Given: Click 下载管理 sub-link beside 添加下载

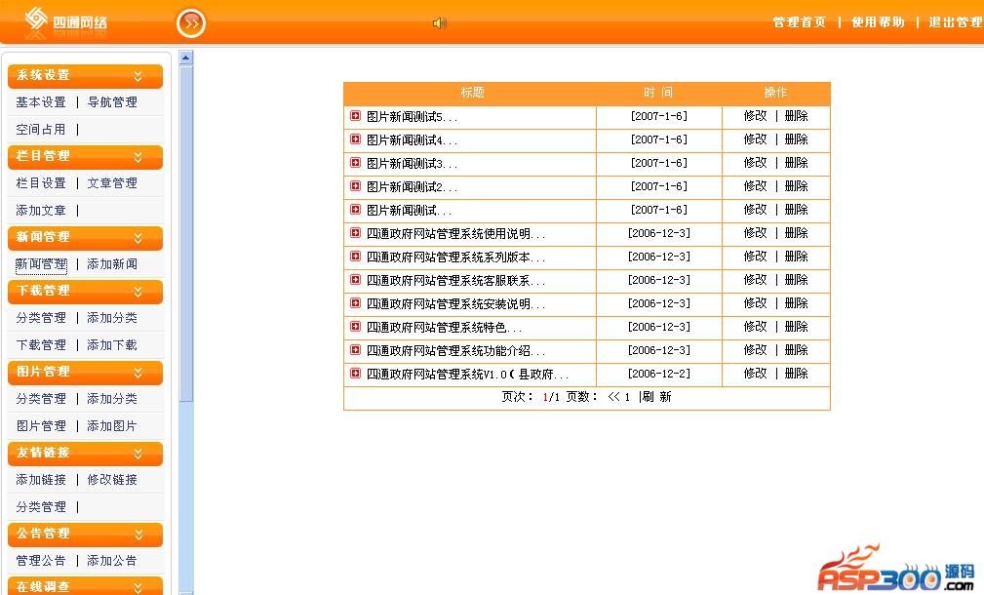Looking at the screenshot, I should 41,344.
